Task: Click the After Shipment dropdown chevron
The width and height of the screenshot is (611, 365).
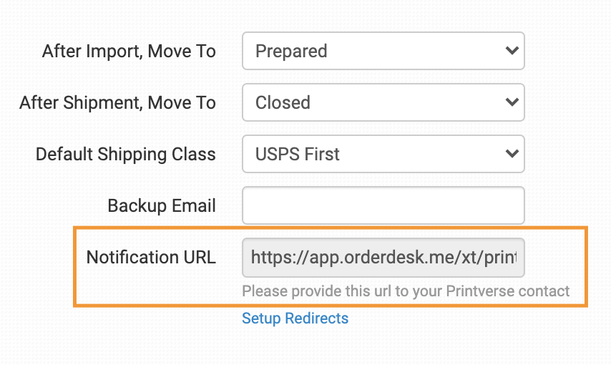Action: click(x=512, y=102)
